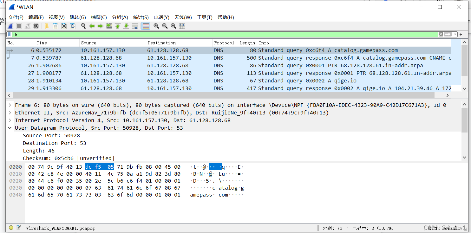Go forward to next packet arrow
This screenshot has height=233, width=471.
coord(101,26)
